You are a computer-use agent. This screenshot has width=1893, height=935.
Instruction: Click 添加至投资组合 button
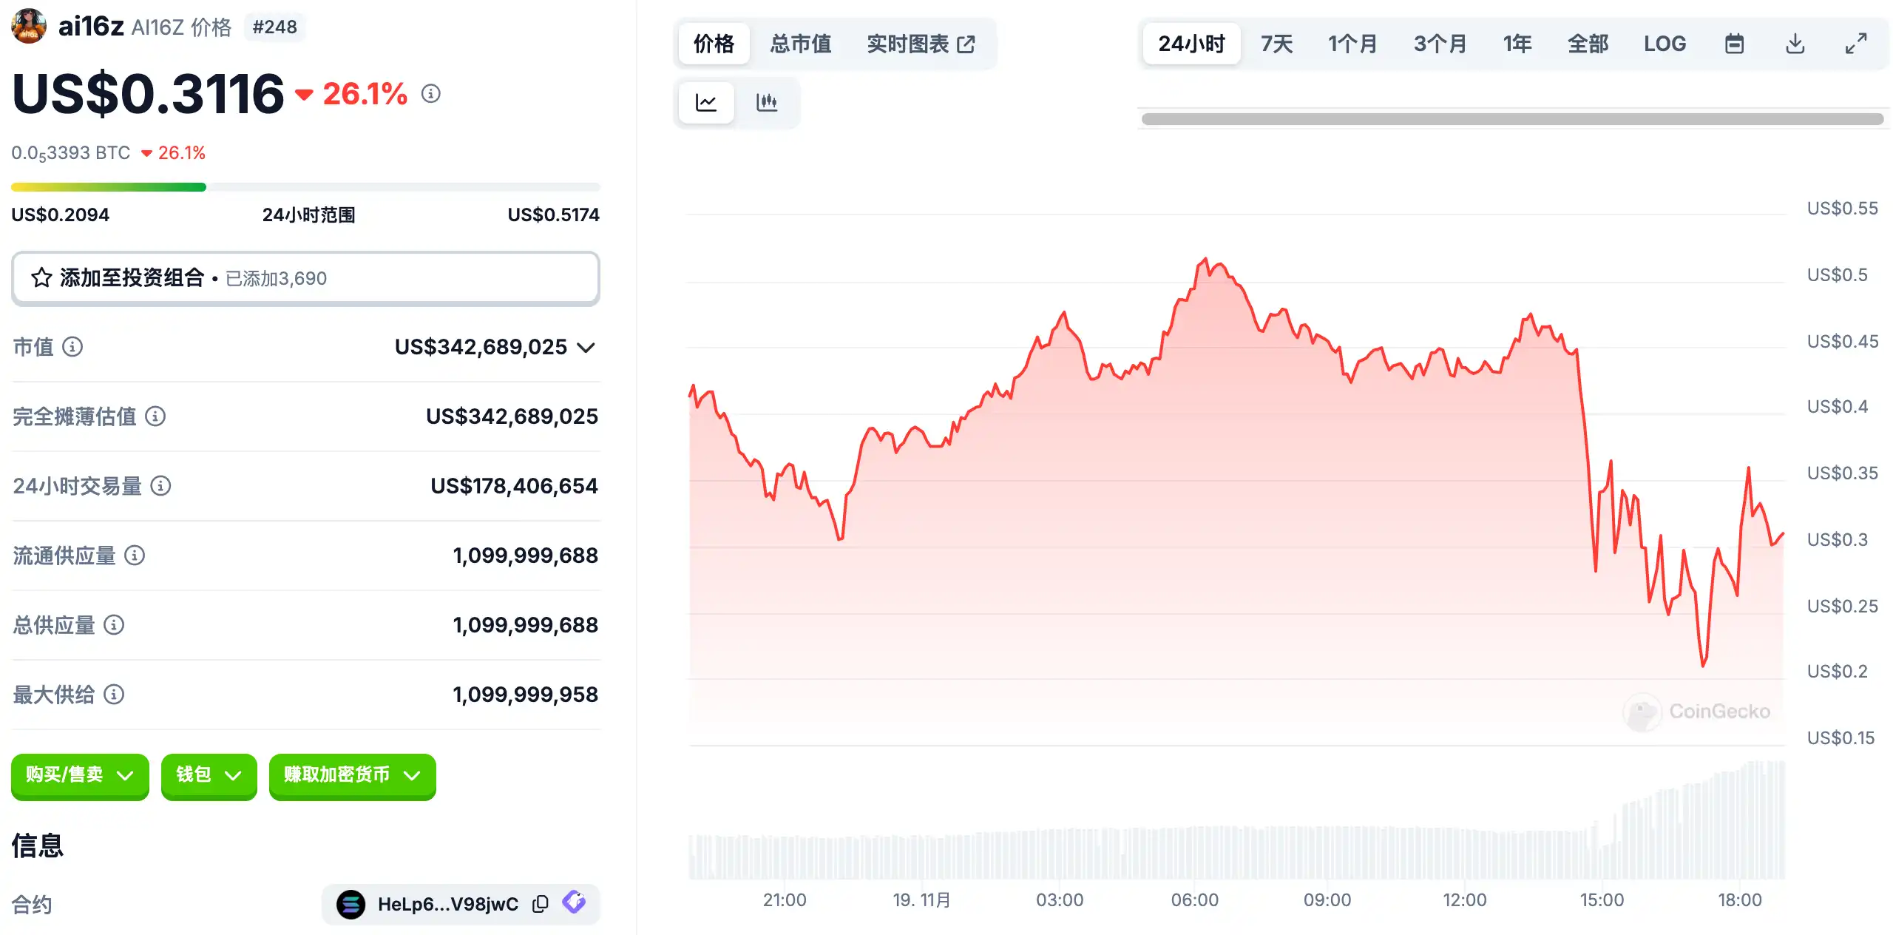(305, 278)
